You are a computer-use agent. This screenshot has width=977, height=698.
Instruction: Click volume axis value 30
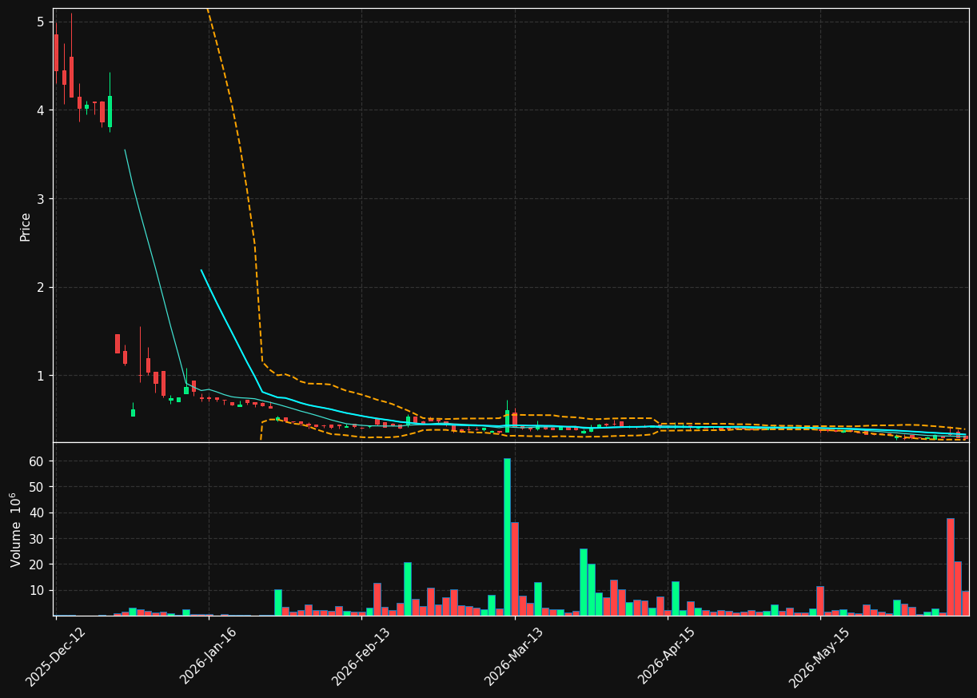pos(37,539)
